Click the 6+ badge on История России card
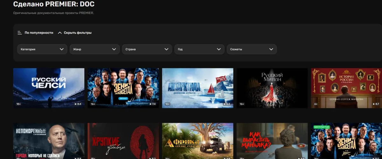The height and width of the screenshot is (159, 382). point(316,104)
